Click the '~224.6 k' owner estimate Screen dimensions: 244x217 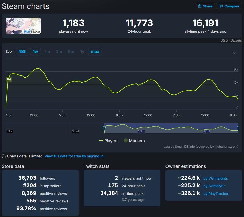189,178
